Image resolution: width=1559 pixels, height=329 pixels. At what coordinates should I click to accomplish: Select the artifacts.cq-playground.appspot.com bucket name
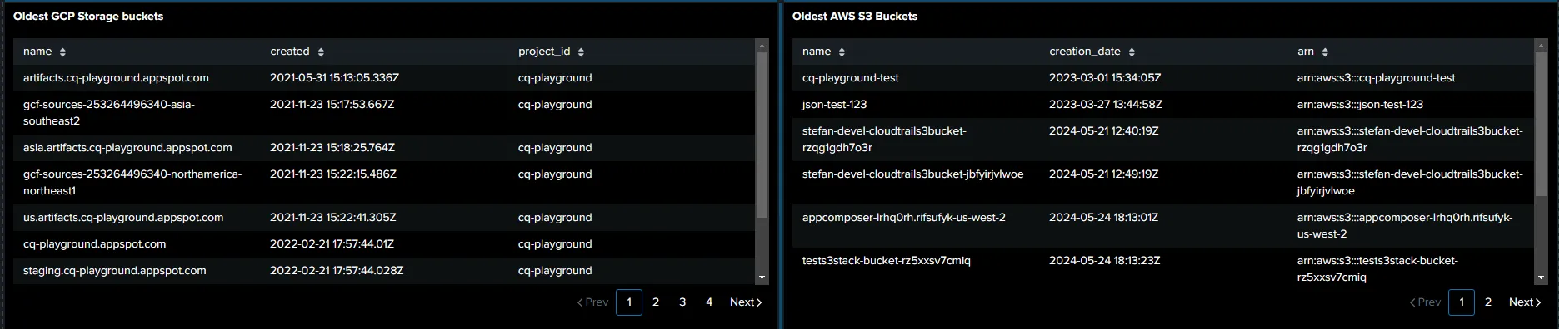116,78
